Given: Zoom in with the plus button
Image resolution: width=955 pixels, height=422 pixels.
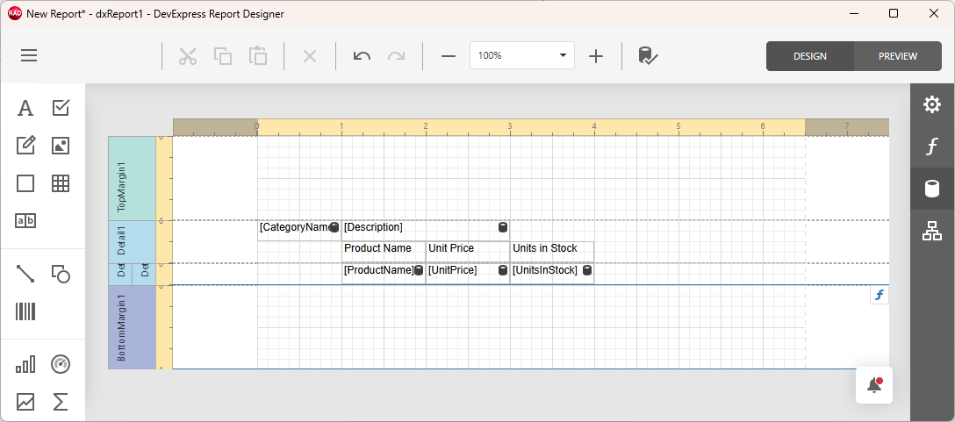Looking at the screenshot, I should click(596, 56).
